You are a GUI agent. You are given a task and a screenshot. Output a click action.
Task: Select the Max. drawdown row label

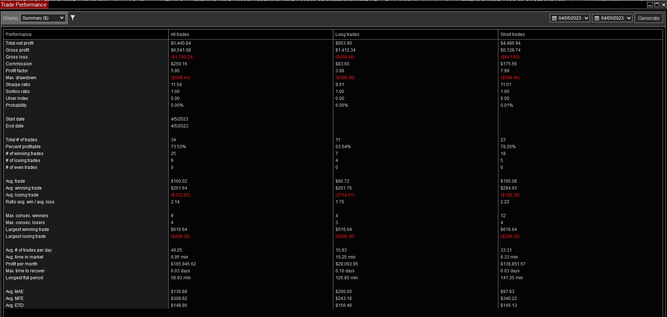[21, 78]
